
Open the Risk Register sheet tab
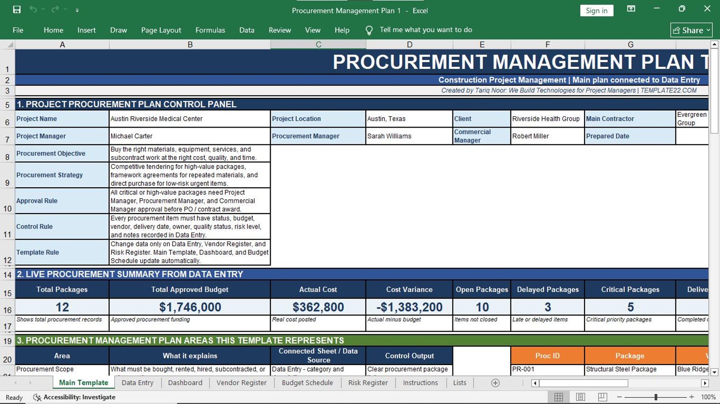pyautogui.click(x=368, y=383)
